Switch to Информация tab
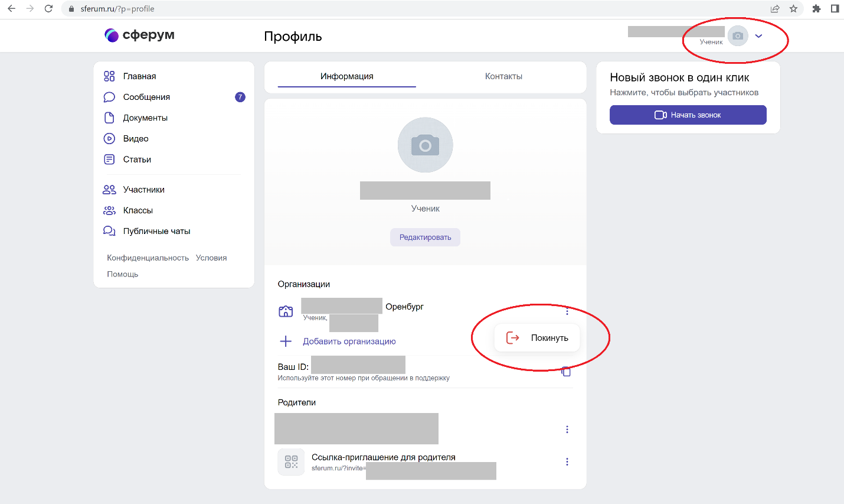The width and height of the screenshot is (844, 504). point(347,76)
